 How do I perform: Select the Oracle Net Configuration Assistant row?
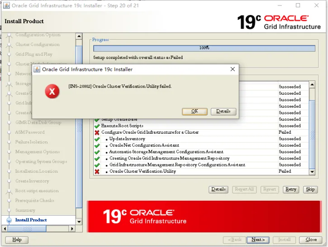(x=201, y=145)
